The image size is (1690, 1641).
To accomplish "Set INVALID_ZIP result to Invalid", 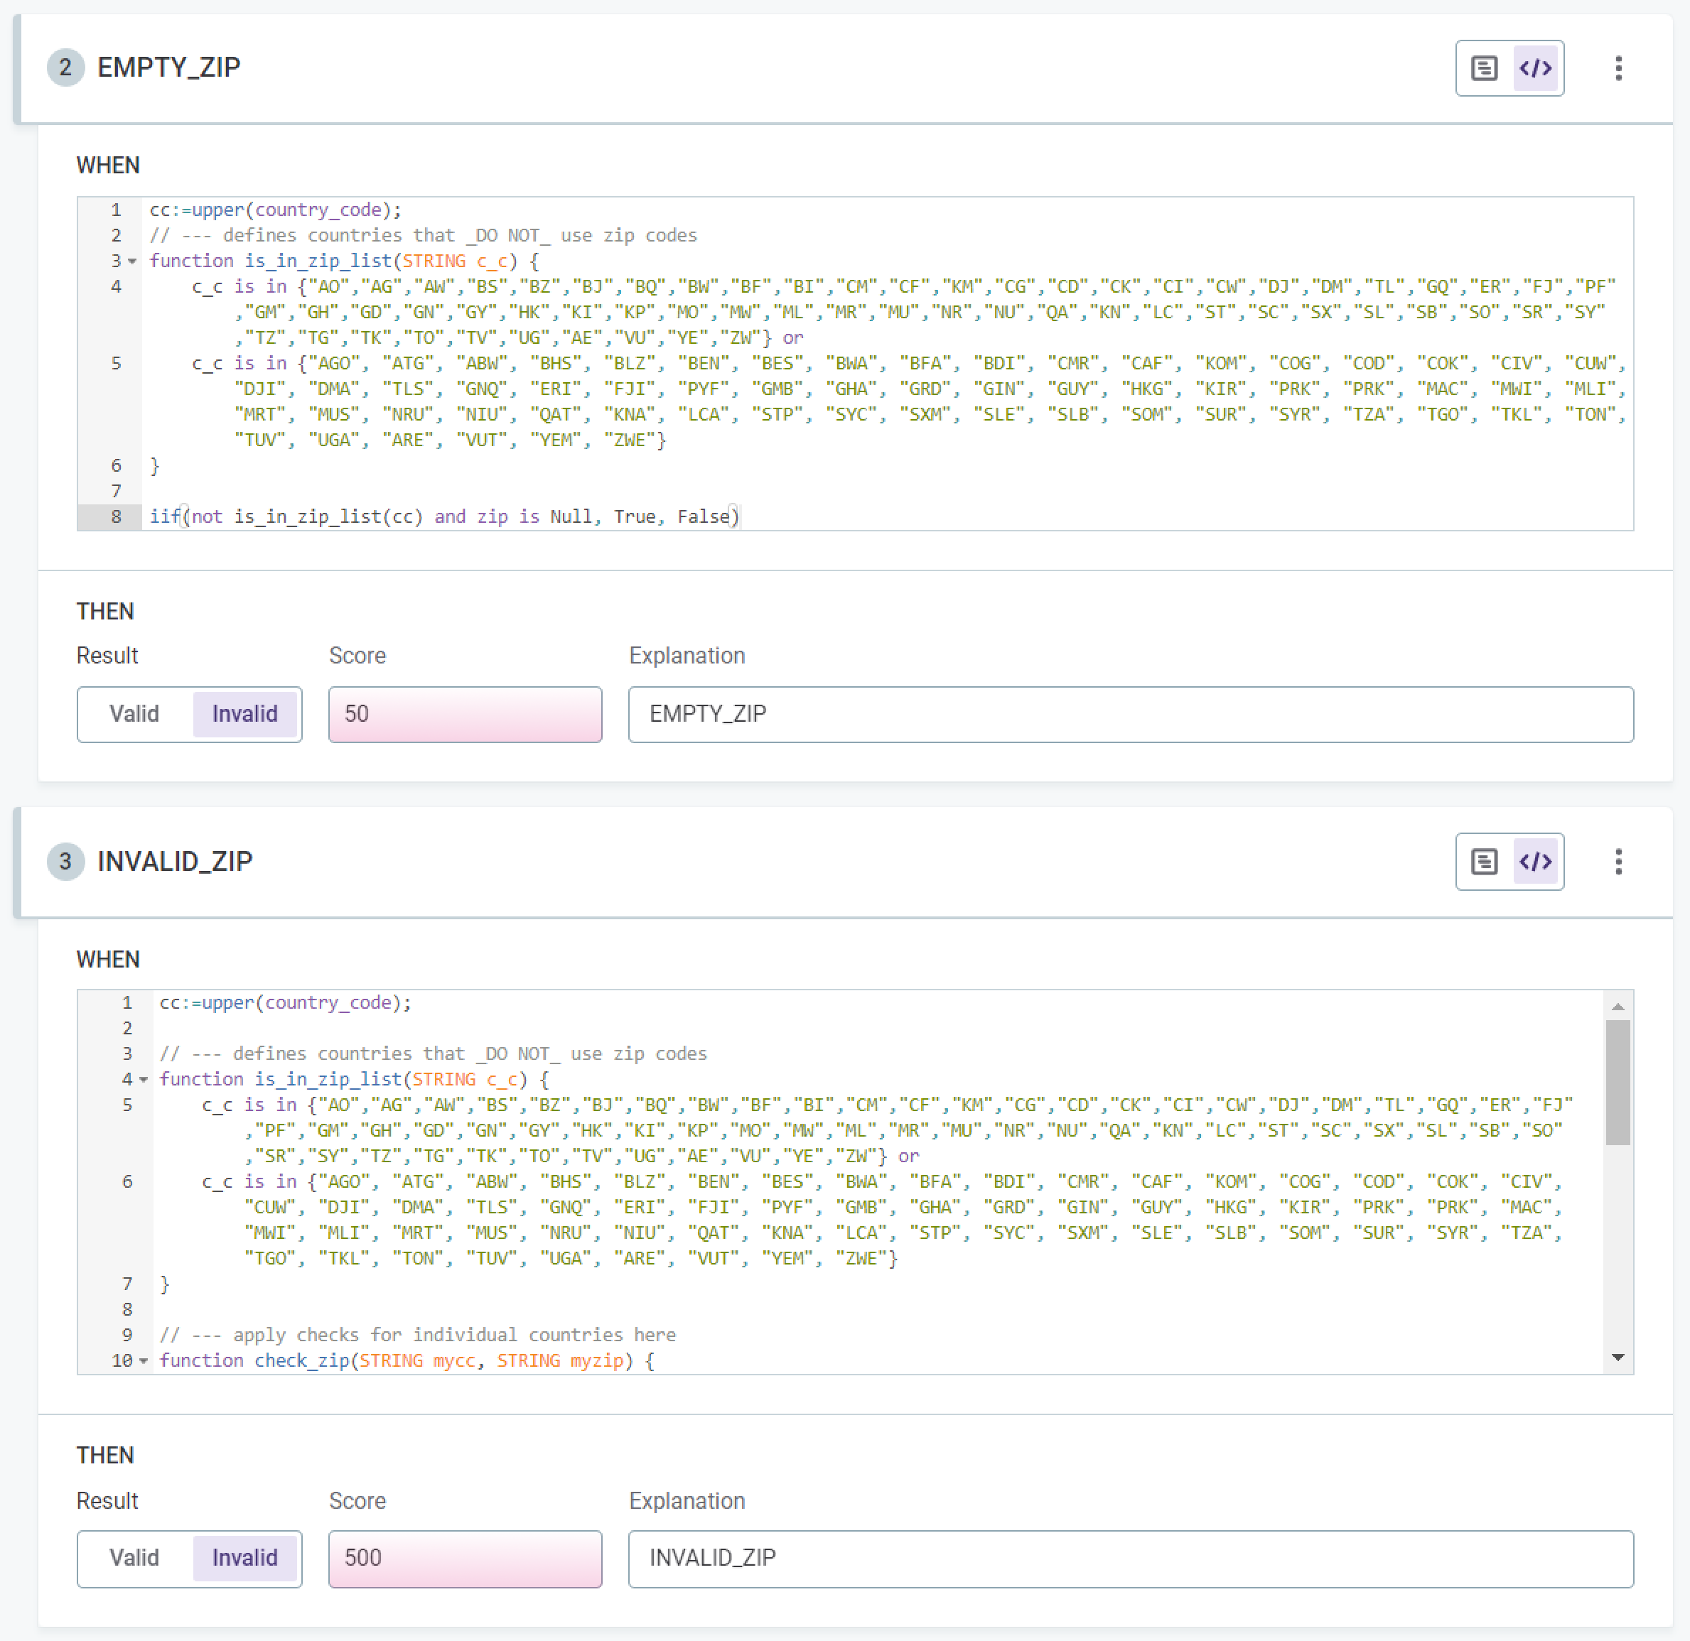I will tap(245, 1557).
